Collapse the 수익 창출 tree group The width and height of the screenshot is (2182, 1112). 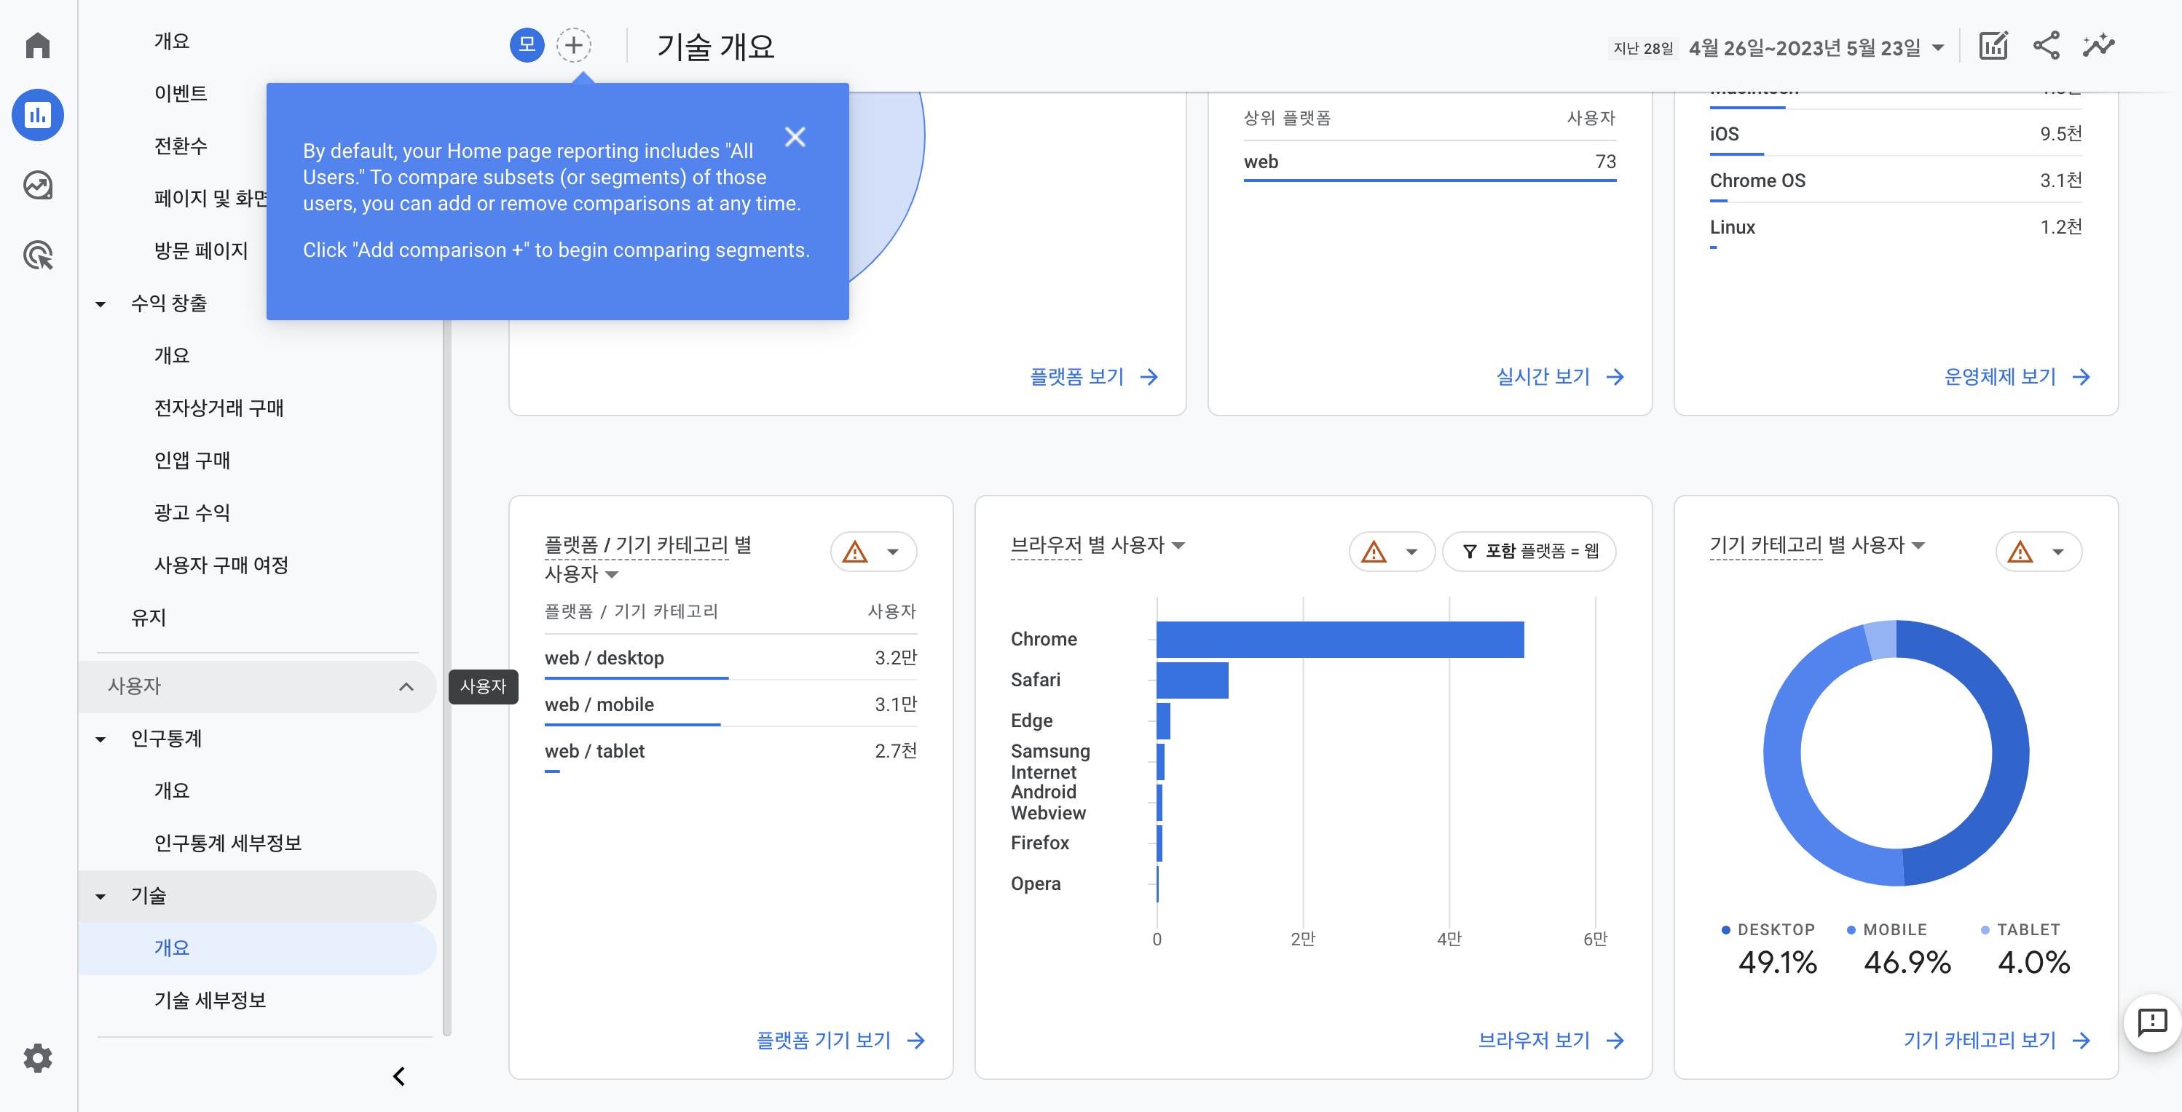coord(101,303)
